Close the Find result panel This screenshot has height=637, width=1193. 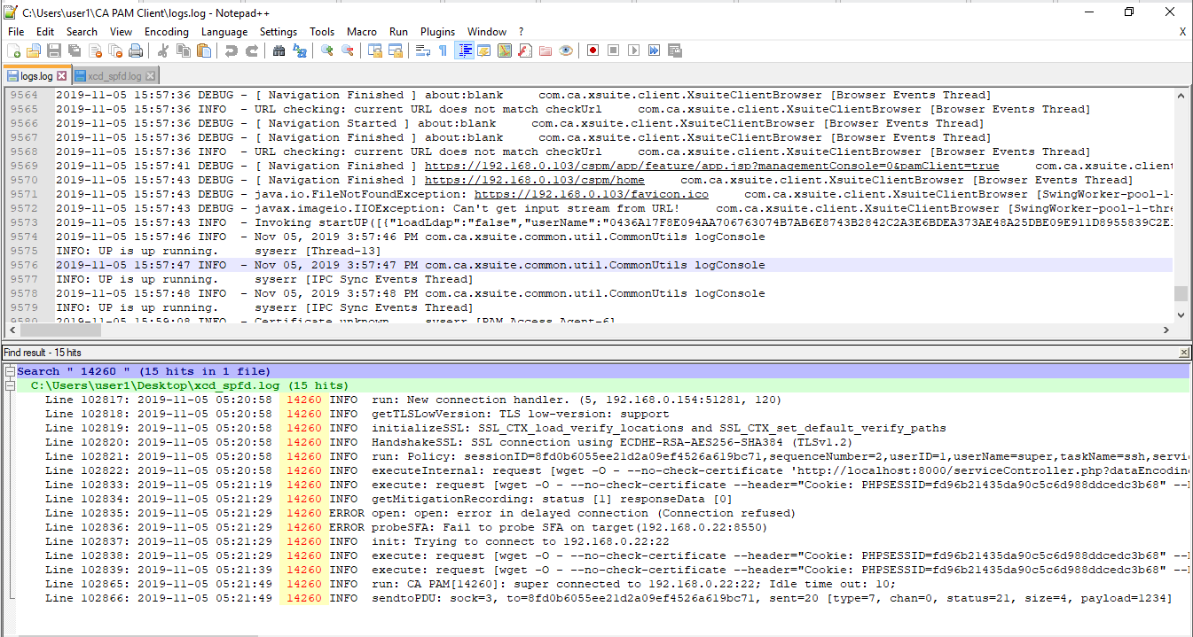pyautogui.click(x=1186, y=352)
